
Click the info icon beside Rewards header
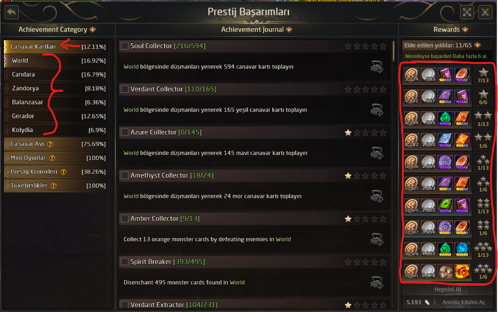[464, 30]
